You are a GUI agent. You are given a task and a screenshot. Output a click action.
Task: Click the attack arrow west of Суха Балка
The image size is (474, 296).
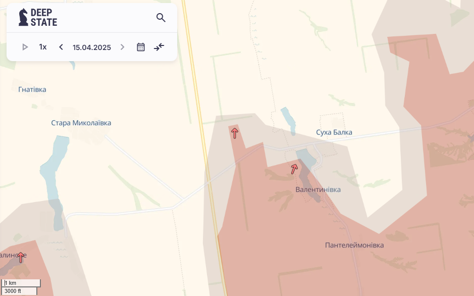[x=235, y=133]
